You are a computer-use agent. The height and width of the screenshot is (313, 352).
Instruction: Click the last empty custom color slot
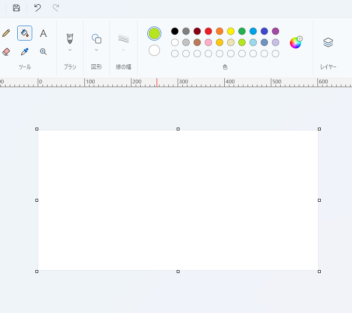point(276,54)
